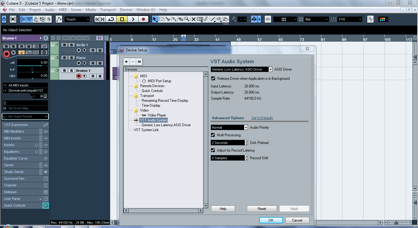Open the 1/16 quantize dropdown
The height and width of the screenshot is (228, 418).
click(x=360, y=19)
